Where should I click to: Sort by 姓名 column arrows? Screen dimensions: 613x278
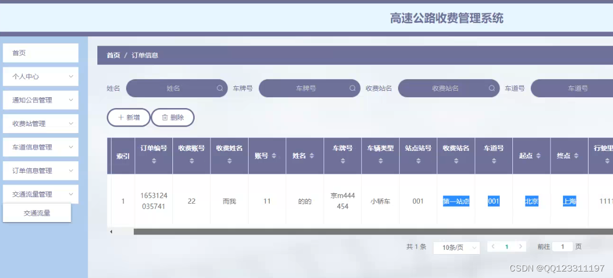pos(312,156)
